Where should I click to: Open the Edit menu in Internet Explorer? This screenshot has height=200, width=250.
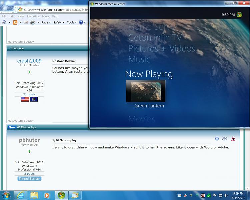point(12,16)
